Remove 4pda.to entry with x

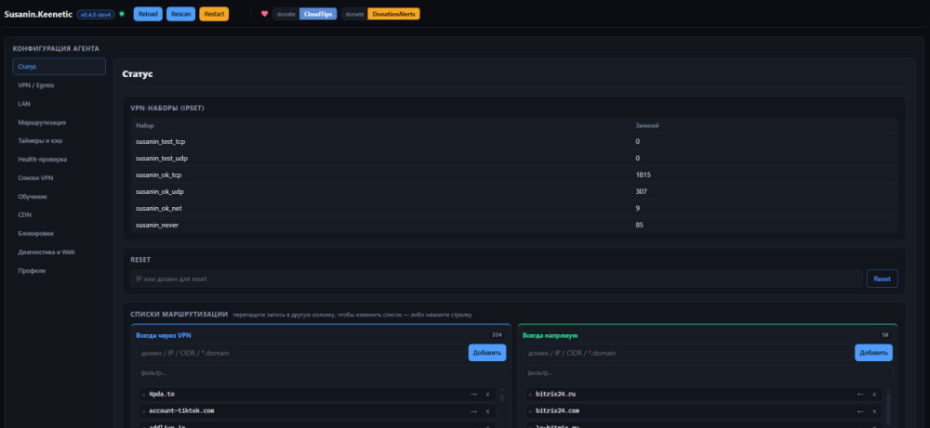[x=487, y=395]
